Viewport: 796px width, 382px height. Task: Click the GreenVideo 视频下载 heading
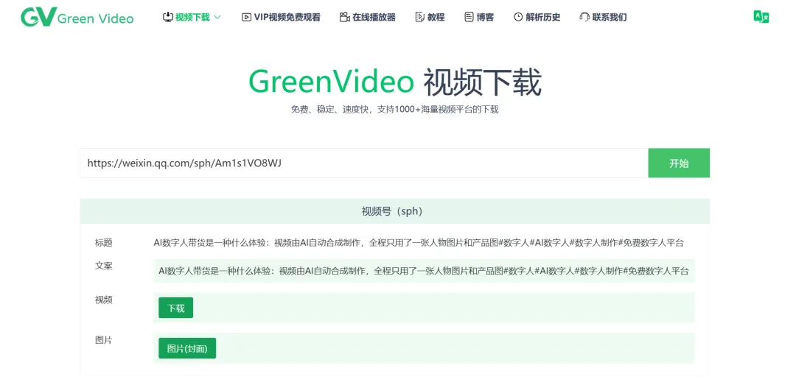click(395, 82)
